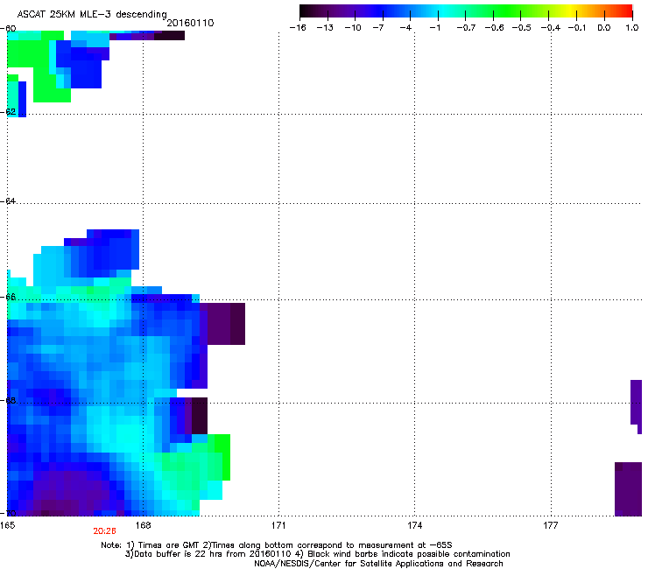Image resolution: width=648 pixels, height=569 pixels.
Task: Click the 1.0 color scale label
Action: 632,28
